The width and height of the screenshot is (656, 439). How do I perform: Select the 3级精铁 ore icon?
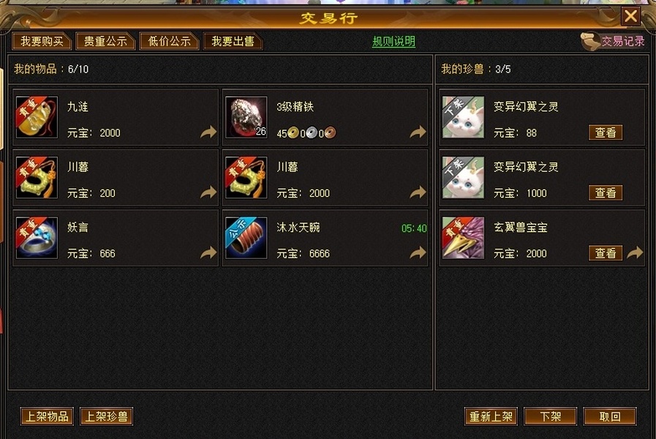[x=246, y=117]
